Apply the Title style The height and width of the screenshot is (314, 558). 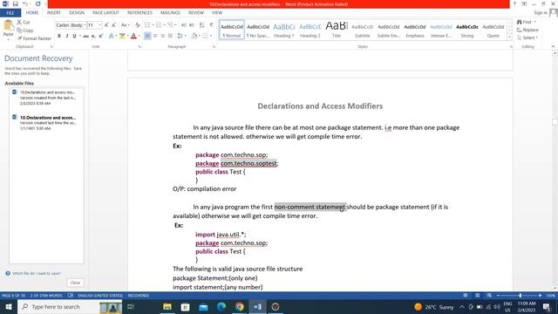click(x=337, y=30)
